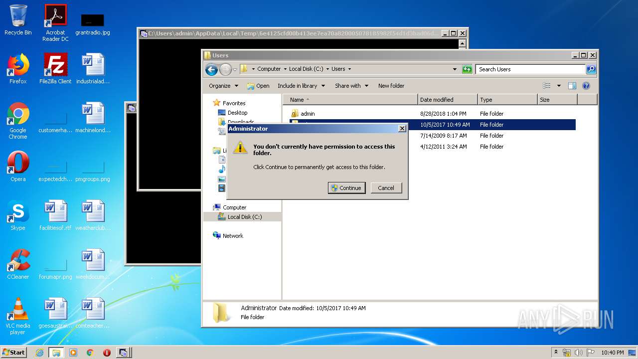638x359 pixels.
Task: Select the pmgroups.png desktop file
Action: coord(93,172)
